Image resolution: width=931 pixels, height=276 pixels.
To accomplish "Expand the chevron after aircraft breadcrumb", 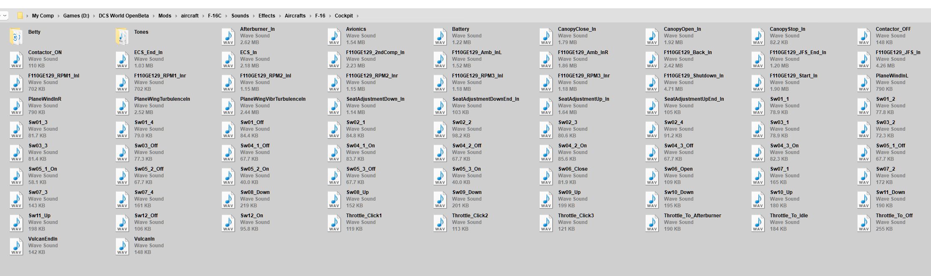I will click(x=203, y=16).
